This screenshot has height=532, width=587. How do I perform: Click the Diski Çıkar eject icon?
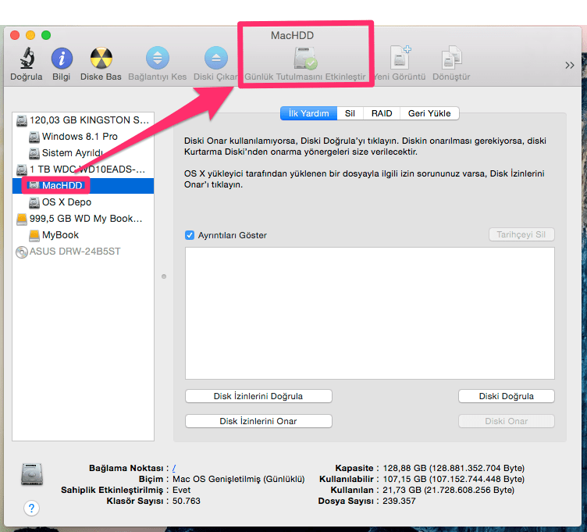pyautogui.click(x=216, y=58)
